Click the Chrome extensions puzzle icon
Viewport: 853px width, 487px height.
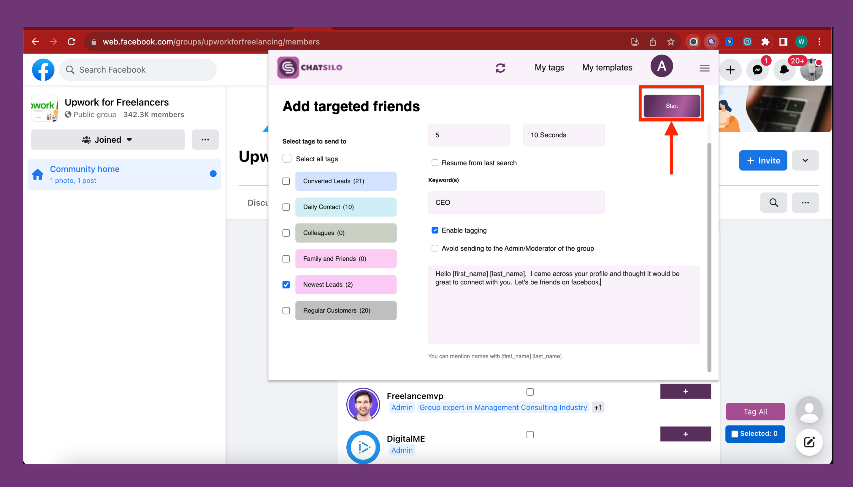765,42
